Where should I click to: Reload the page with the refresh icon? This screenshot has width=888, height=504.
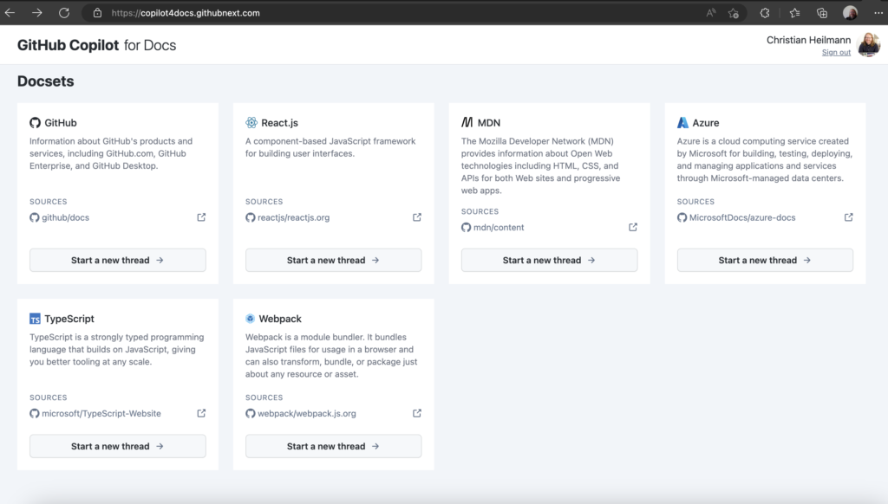click(x=64, y=12)
